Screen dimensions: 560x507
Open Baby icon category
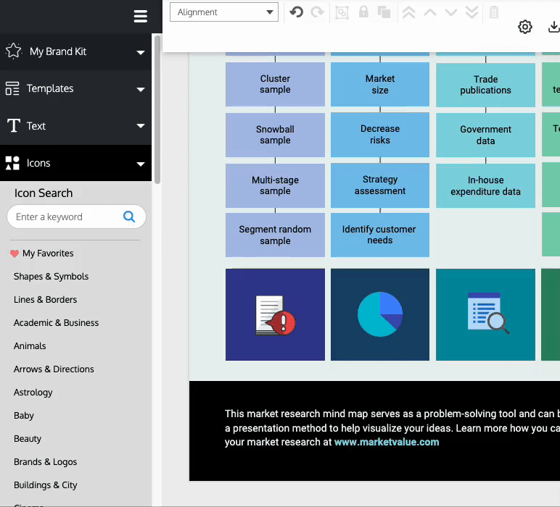point(23,415)
